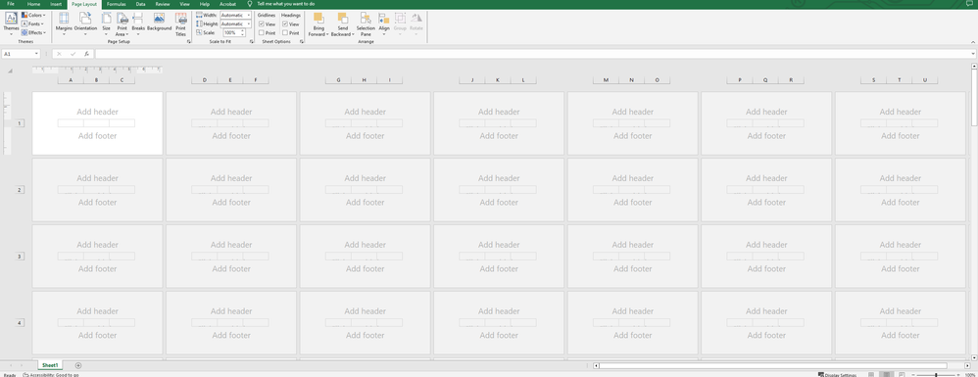Open the Margins options
The height and width of the screenshot is (377, 978).
point(64,24)
